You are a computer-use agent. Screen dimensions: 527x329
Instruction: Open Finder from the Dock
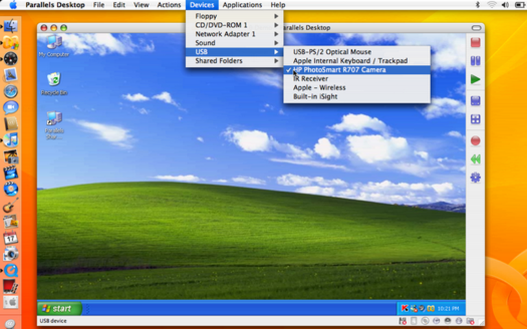point(10,26)
